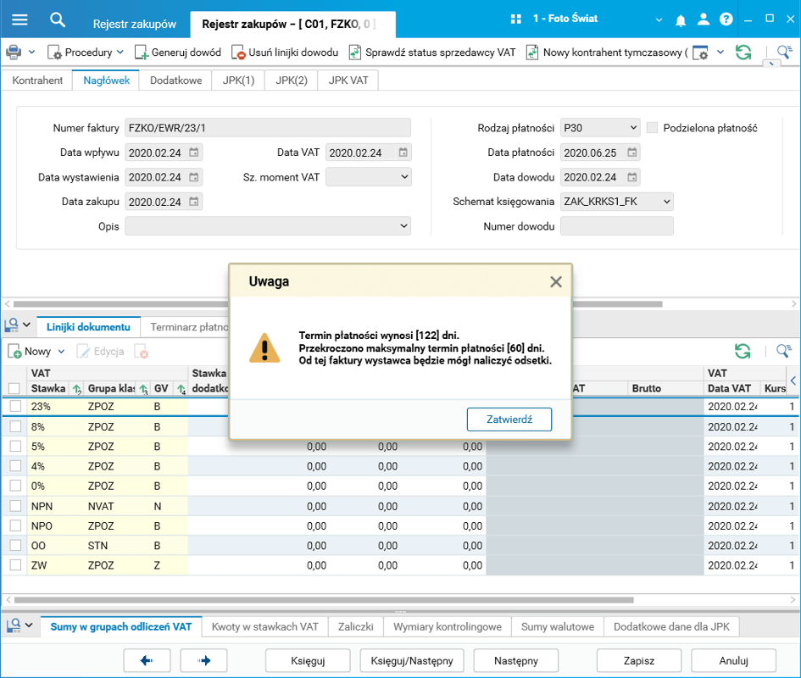The width and height of the screenshot is (801, 678).
Task: Click the printer icon in toolbar
Action: (14, 53)
